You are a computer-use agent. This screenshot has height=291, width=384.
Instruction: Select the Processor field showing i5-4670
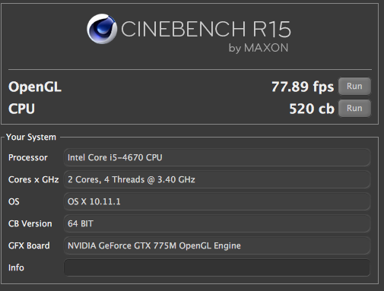click(217, 157)
